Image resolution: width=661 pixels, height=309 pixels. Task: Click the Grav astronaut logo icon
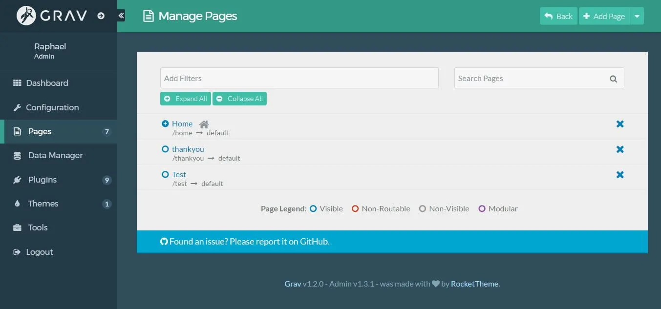point(26,16)
